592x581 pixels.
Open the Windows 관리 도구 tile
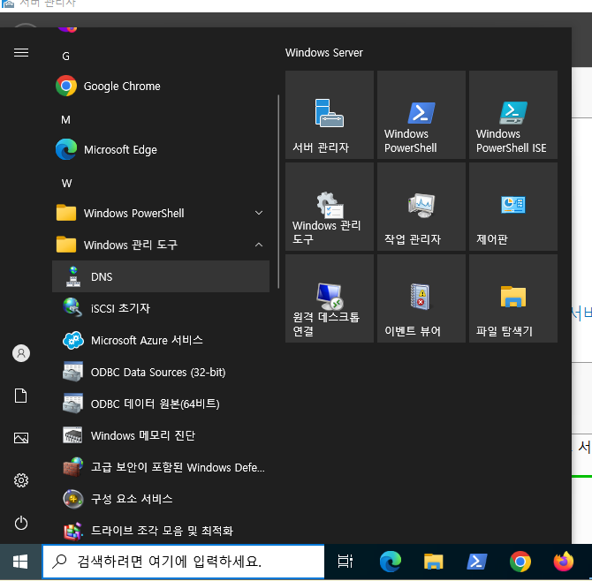[x=330, y=207]
